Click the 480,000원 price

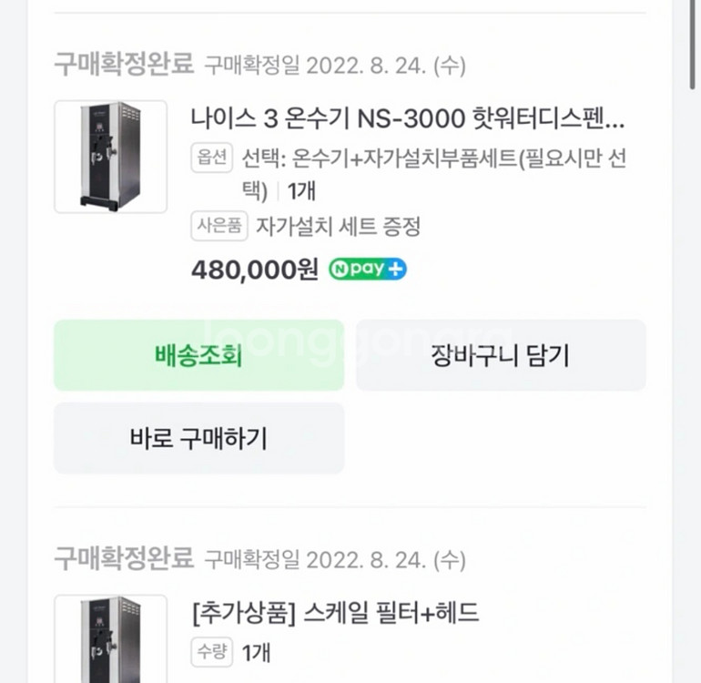pos(254,270)
